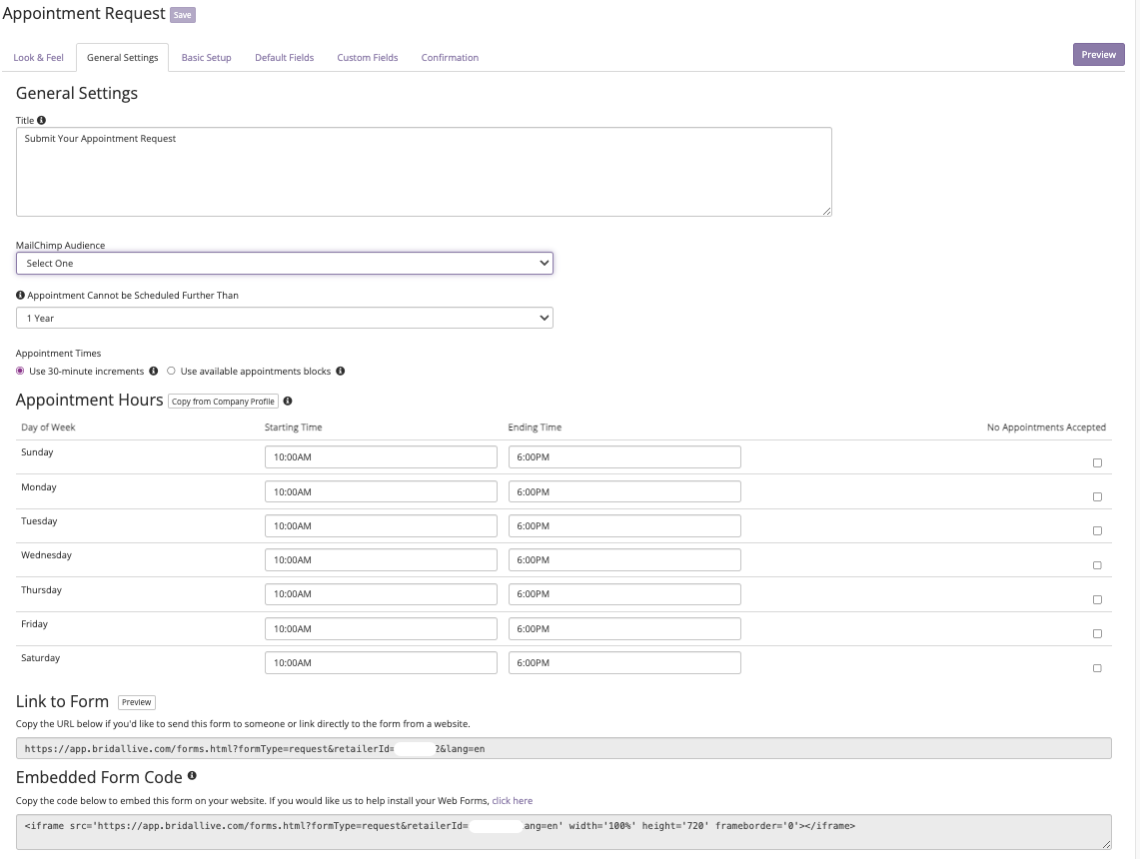The height and width of the screenshot is (859, 1140).
Task: Click the Save button beside Appointment Request
Action: (x=183, y=15)
